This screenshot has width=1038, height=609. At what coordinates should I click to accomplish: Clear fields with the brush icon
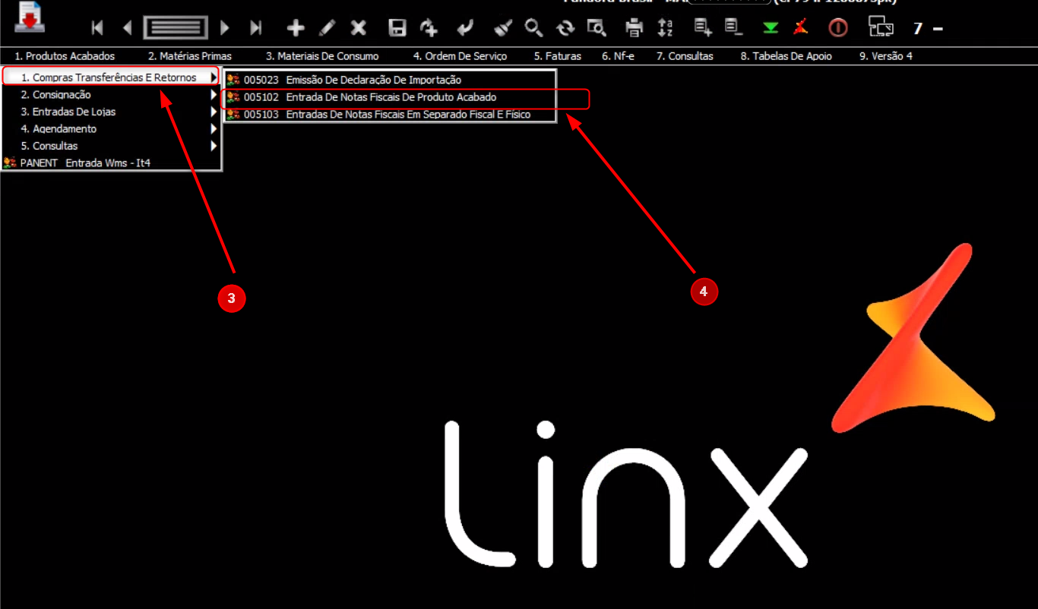[x=503, y=28]
